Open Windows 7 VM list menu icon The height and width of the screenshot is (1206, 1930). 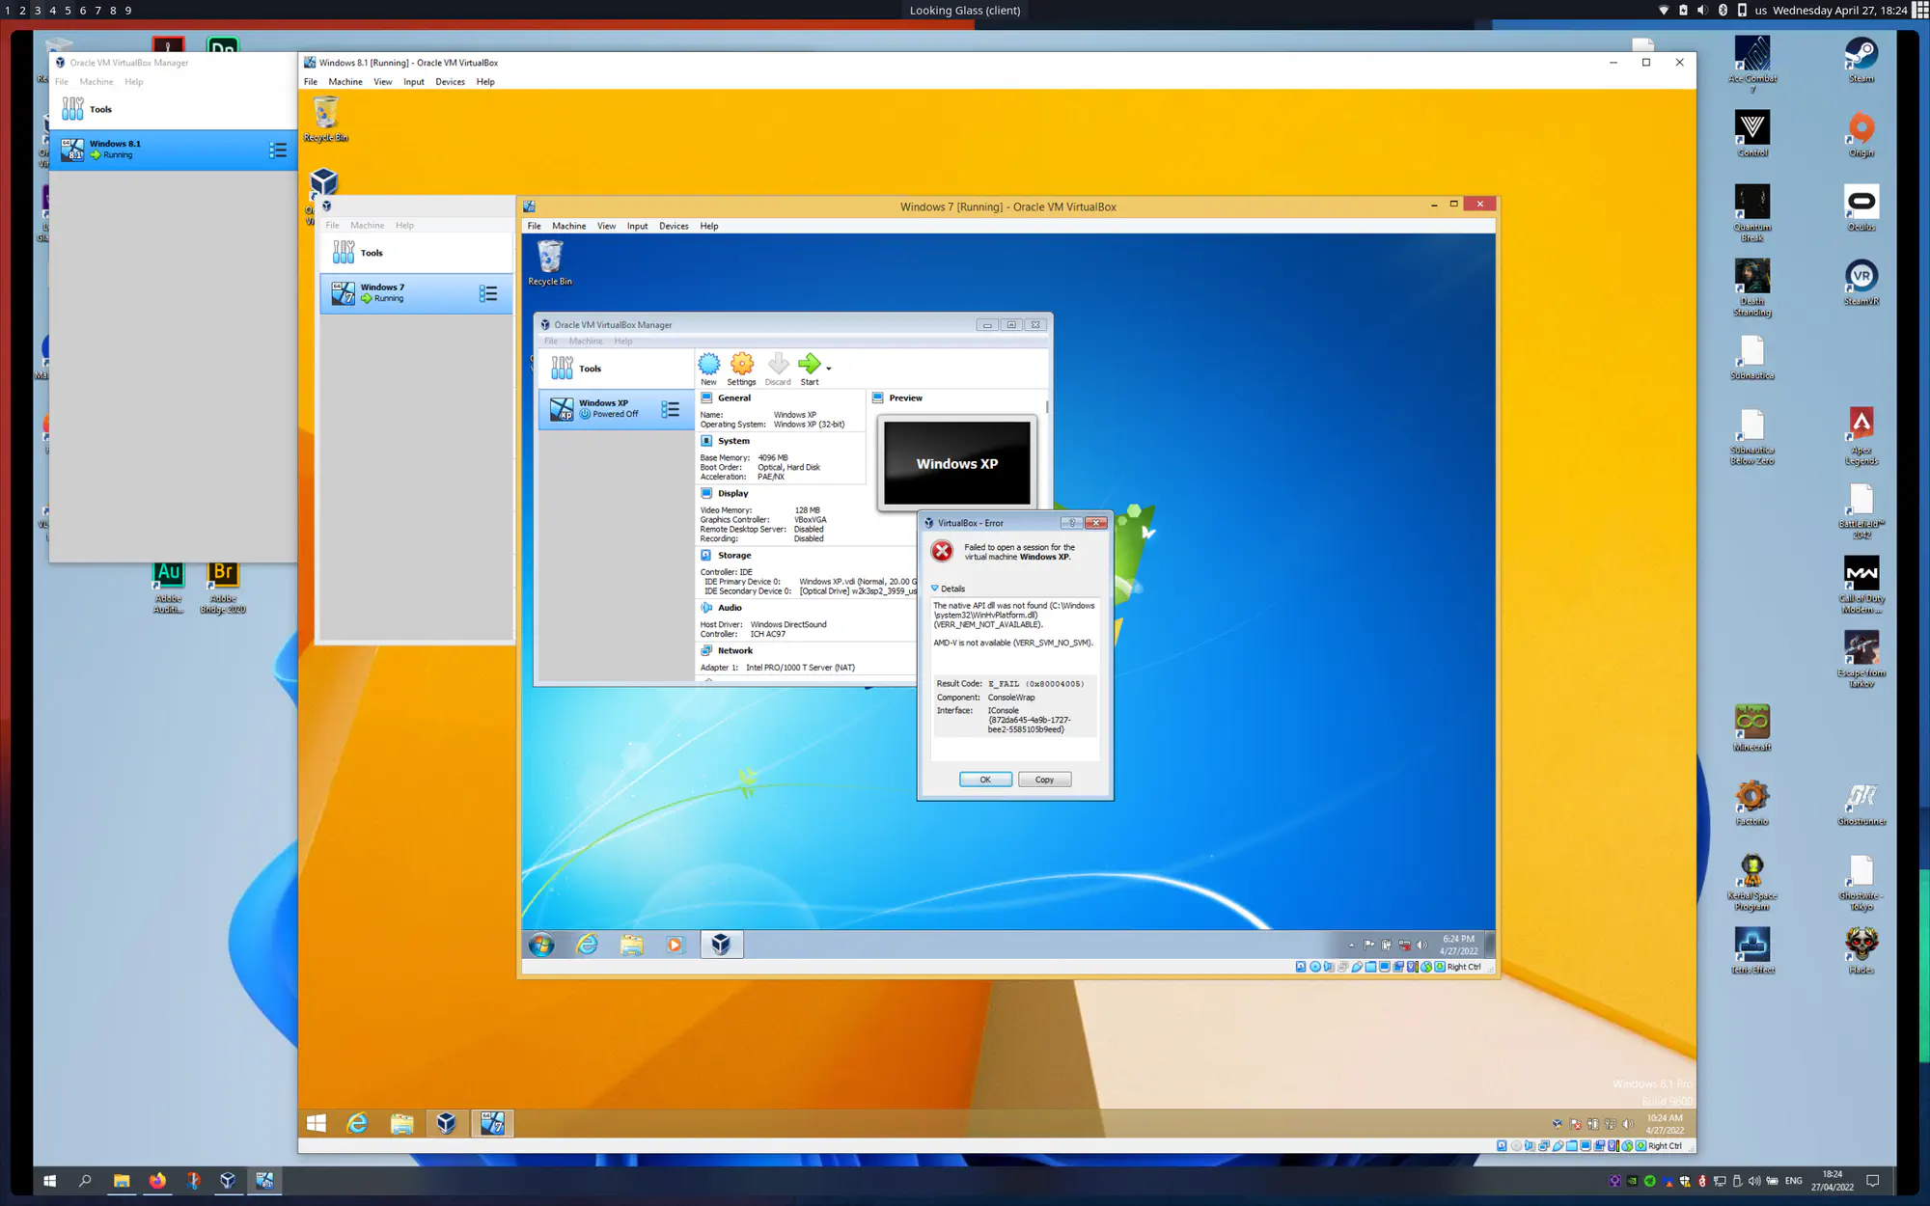pyautogui.click(x=488, y=293)
